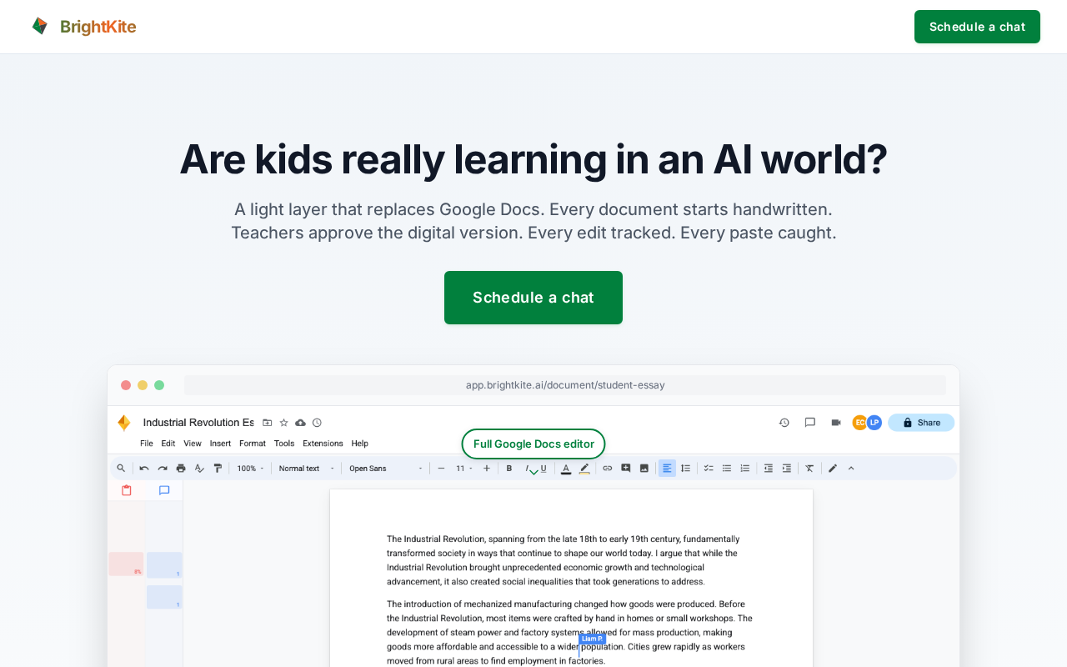
Task: Open the Tools menu
Action: coord(284,444)
